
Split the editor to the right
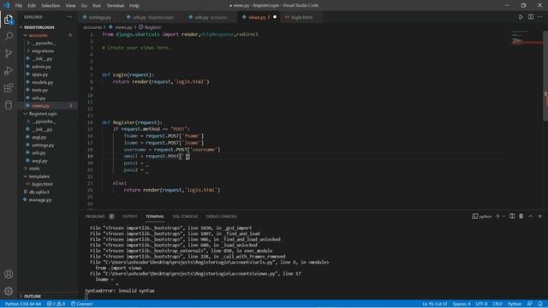[x=531, y=17]
